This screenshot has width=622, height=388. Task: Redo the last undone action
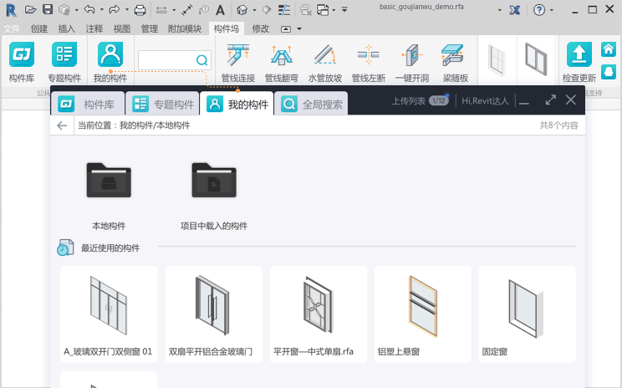coord(115,9)
